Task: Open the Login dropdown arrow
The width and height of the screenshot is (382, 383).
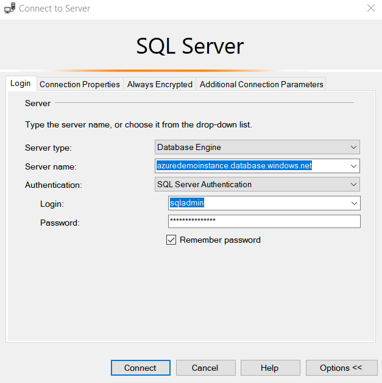Action: [x=353, y=203]
